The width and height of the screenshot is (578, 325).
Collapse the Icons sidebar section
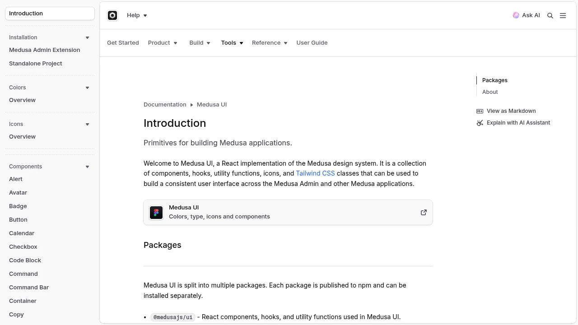coord(87,124)
